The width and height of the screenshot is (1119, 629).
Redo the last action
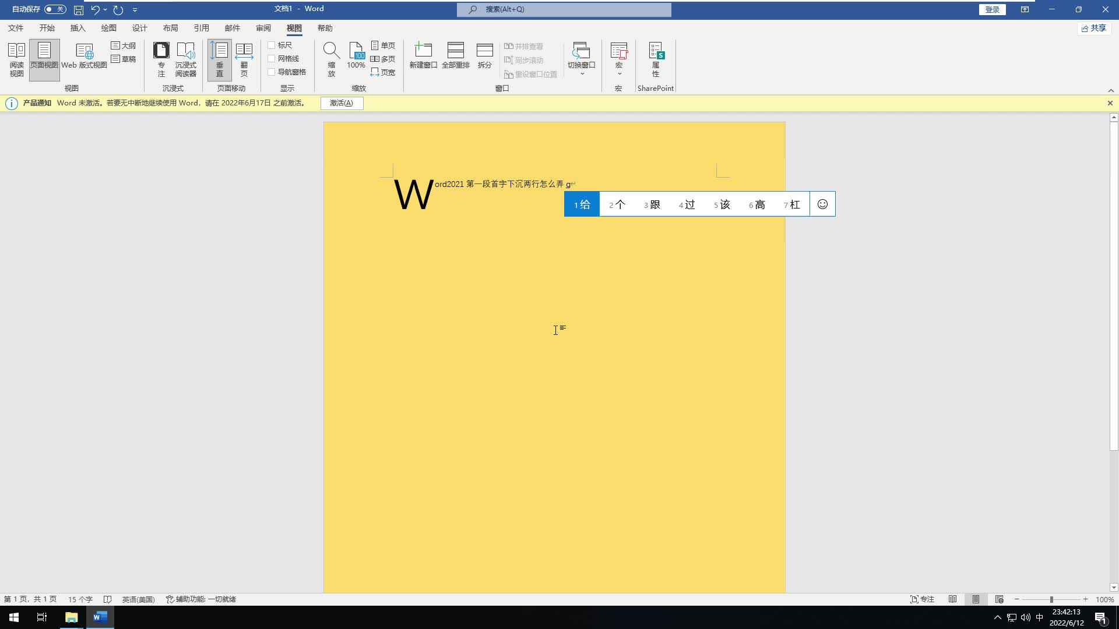point(118,10)
